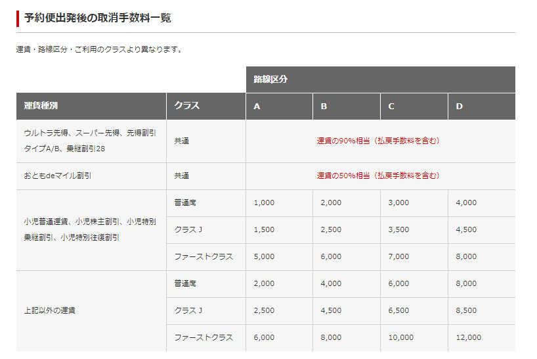The width and height of the screenshot is (537, 359).
Task: Click the 3,500 fee cell
Action: tap(414, 230)
